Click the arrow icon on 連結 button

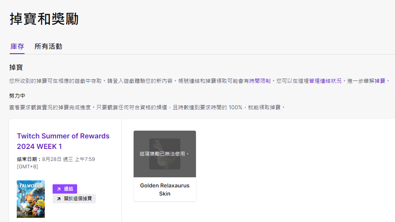tap(59, 189)
